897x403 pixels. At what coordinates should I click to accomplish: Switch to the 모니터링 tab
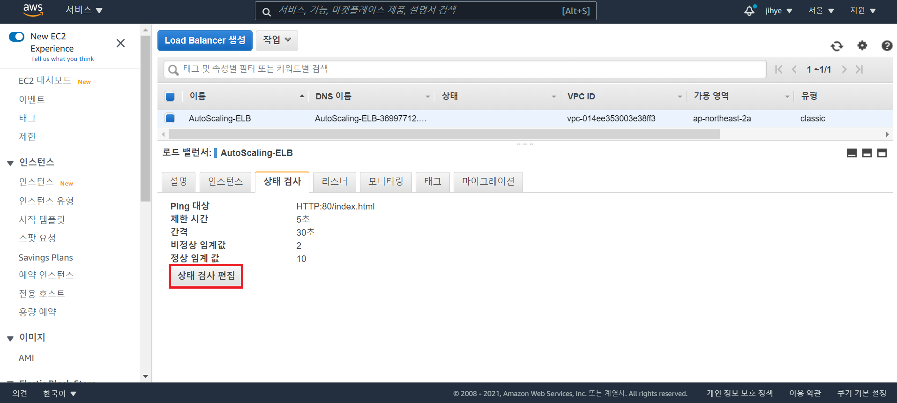[x=386, y=182]
